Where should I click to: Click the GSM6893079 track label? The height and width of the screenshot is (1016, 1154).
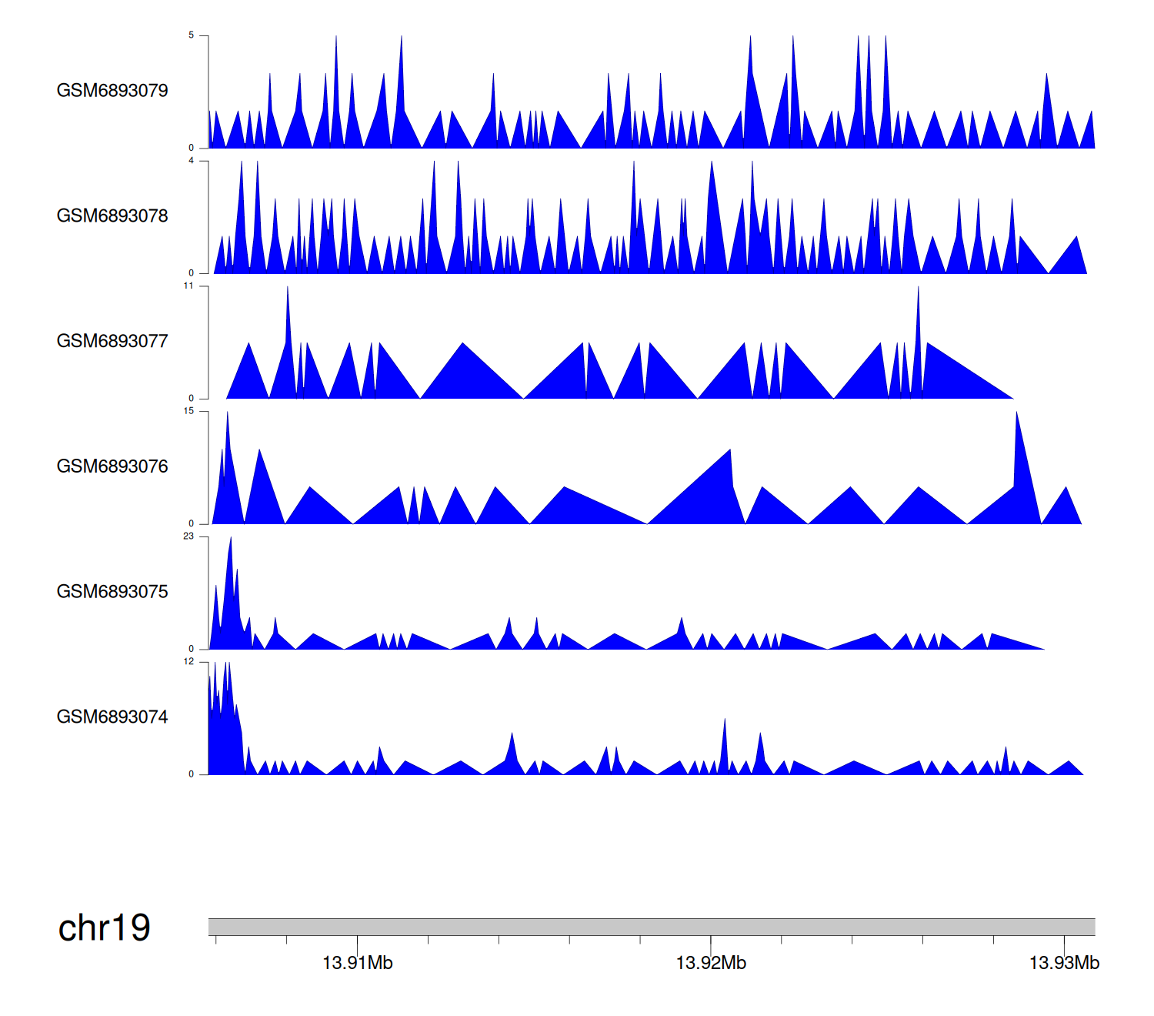112,91
